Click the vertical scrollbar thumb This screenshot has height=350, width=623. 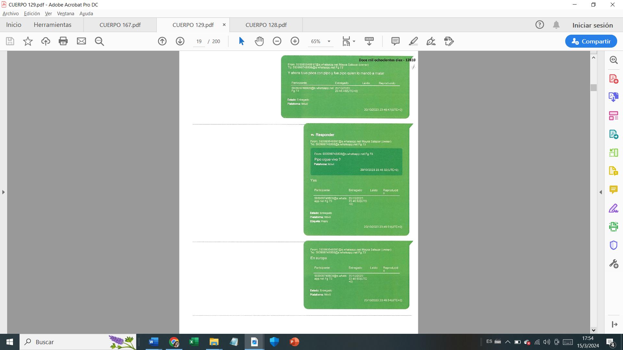coord(594,87)
